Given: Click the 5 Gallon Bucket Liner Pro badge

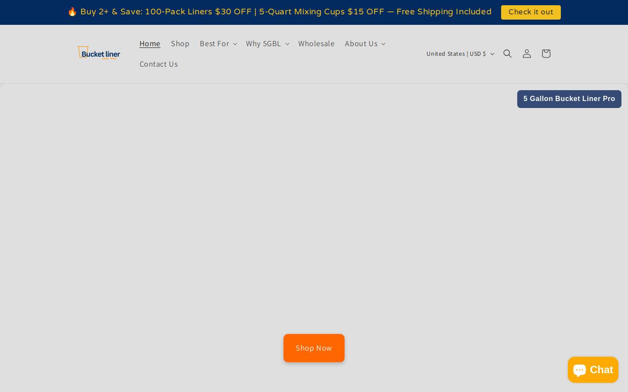Looking at the screenshot, I should (x=569, y=99).
